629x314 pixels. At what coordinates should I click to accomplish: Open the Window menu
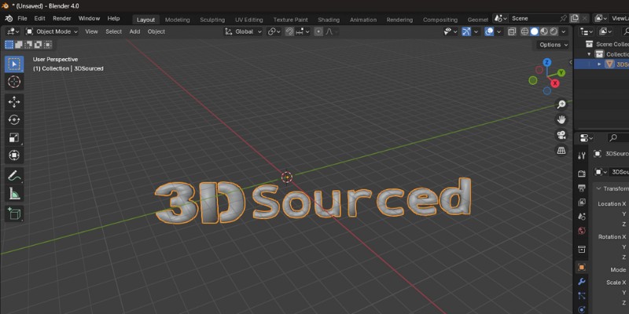pyautogui.click(x=89, y=18)
